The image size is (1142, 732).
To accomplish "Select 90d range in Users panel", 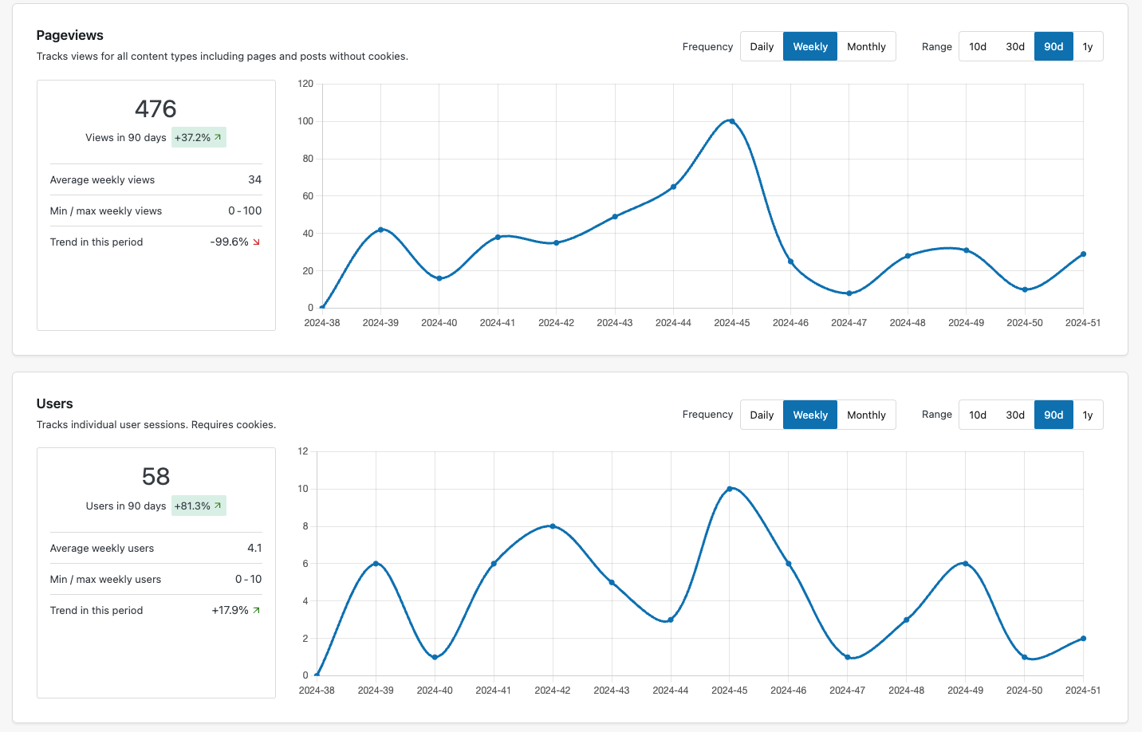I will pyautogui.click(x=1053, y=415).
